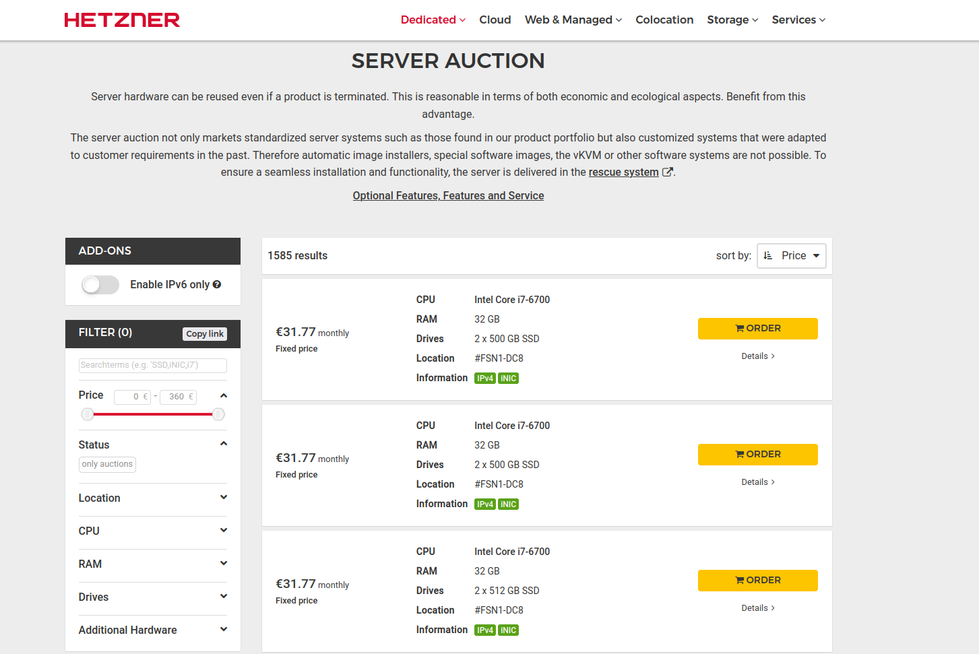Order the second i7-6700 server
Viewport: 979px width, 654px height.
(x=757, y=455)
